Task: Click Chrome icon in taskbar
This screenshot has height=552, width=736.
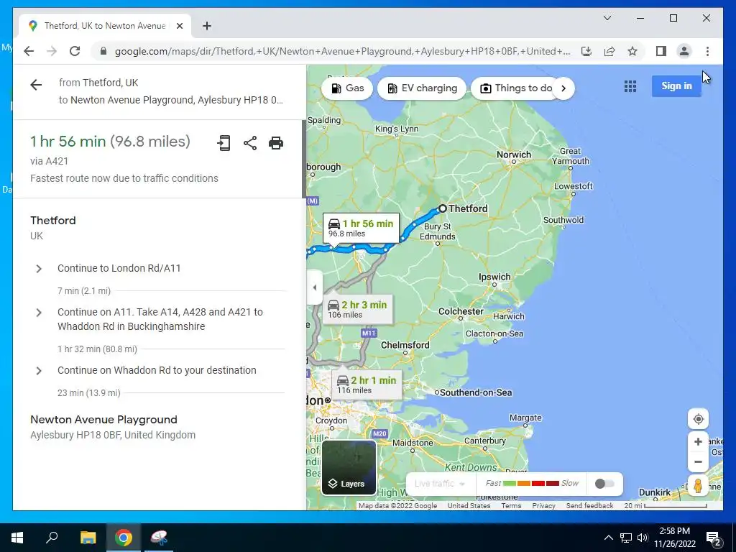Action: coord(124,538)
